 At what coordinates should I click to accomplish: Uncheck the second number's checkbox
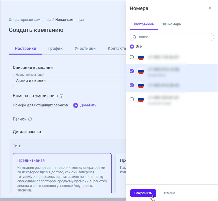pos(131,71)
